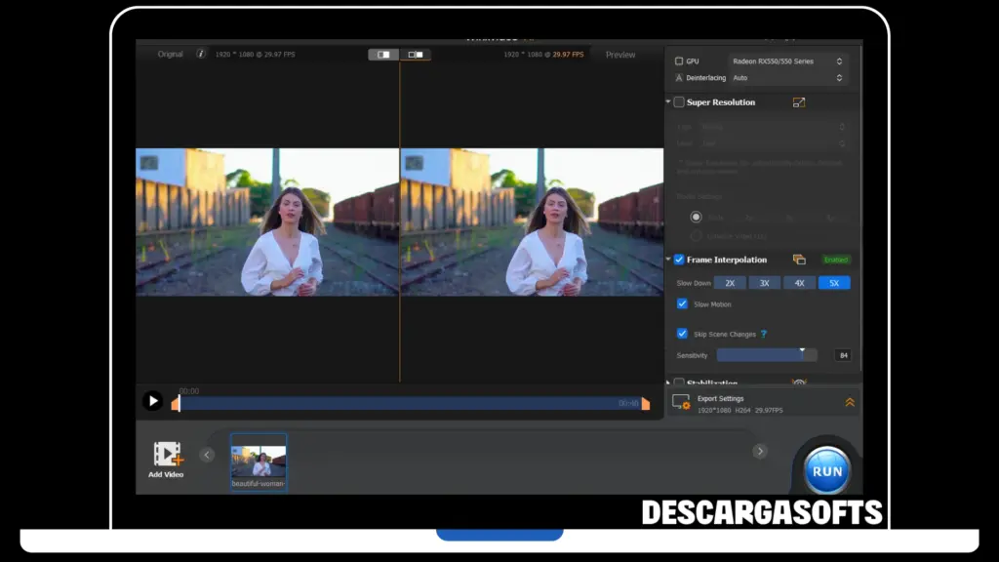Open the GPU device dropdown
Viewport: 999px width, 562px height.
tap(786, 61)
